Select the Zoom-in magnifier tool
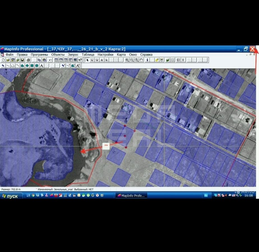This screenshot has width=259, height=252. pos(127,60)
